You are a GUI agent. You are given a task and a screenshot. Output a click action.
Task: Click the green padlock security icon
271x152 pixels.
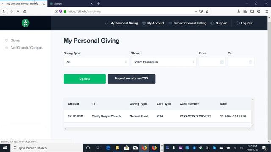[x=65, y=11]
